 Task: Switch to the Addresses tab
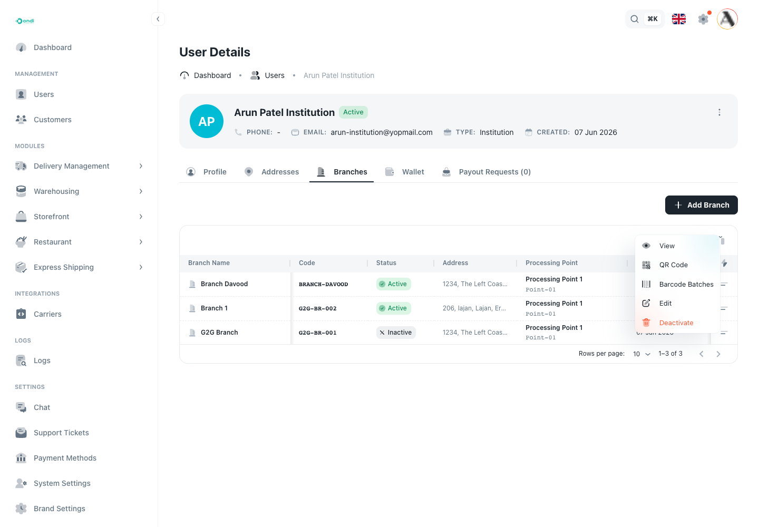click(272, 172)
